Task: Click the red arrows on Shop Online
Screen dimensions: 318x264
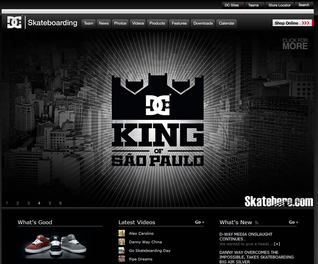Action: tap(305, 23)
